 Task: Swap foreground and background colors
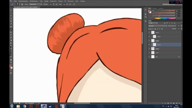(x=12, y=65)
